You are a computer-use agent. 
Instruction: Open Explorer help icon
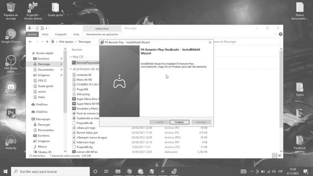click(x=280, y=34)
